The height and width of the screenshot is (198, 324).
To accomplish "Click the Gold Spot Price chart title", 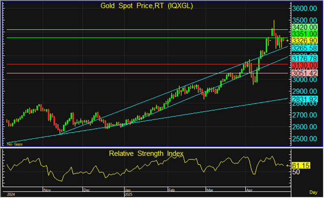I will pos(147,6).
